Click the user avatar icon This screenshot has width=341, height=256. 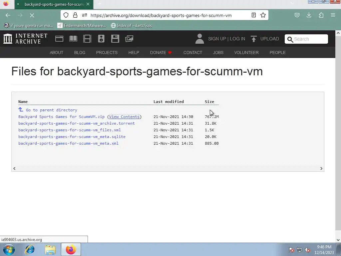tap(200, 39)
